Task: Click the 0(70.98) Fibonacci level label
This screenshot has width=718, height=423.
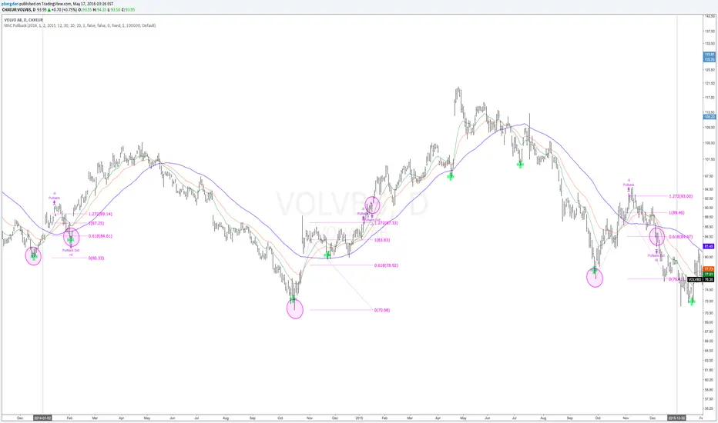Action: pyautogui.click(x=382, y=310)
